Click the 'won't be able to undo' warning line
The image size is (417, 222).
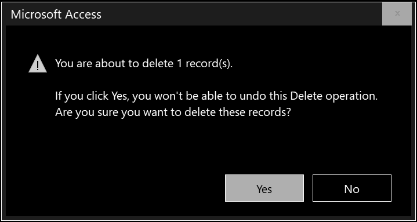click(216, 96)
